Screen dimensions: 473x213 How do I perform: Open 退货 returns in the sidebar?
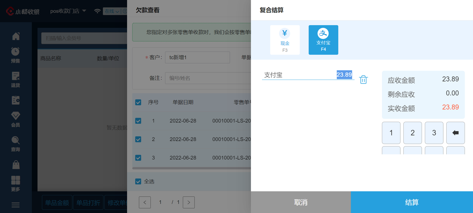[16, 79]
